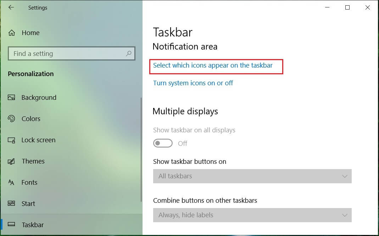Click the Lock screen icon
The image size is (379, 236).
11,140
